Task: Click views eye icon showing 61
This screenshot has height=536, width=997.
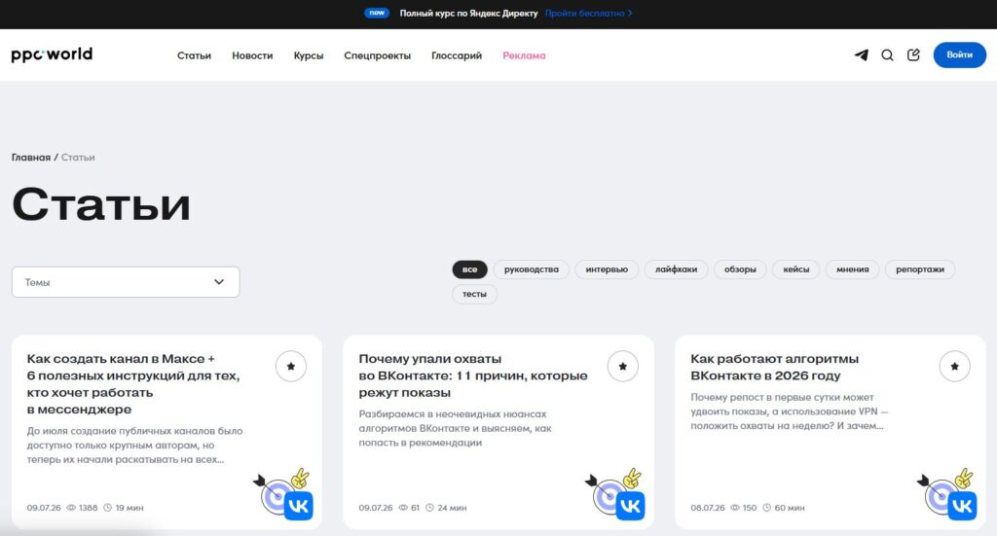Action: (403, 508)
